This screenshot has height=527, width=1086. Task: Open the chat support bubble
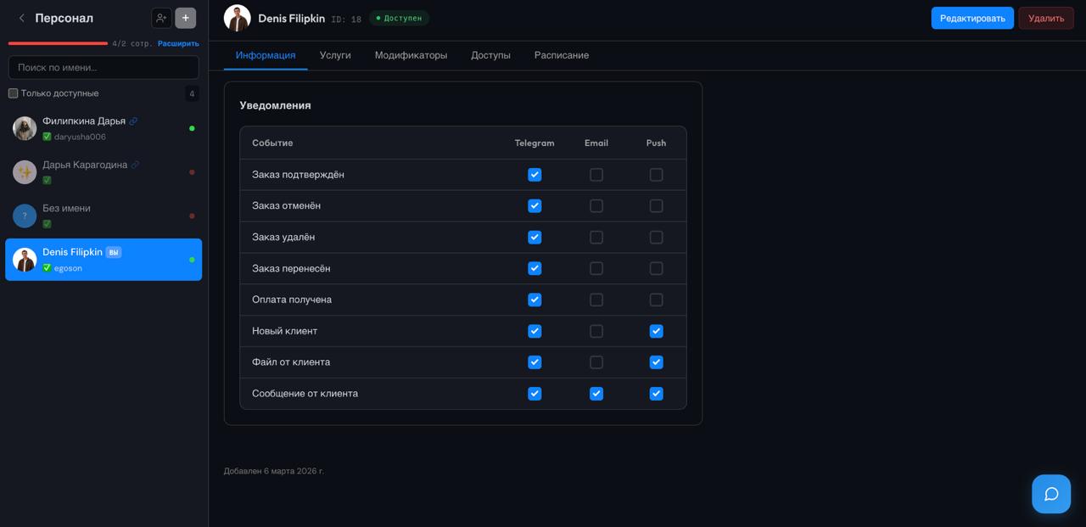(1050, 494)
